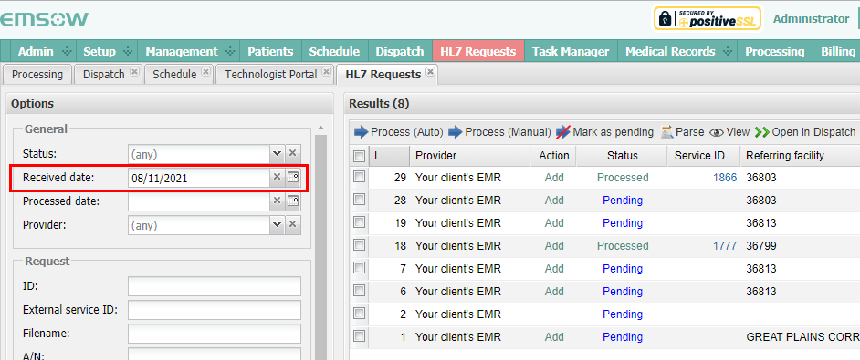860x360 pixels.
Task: Open the Processed date calendar picker
Action: [x=293, y=201]
